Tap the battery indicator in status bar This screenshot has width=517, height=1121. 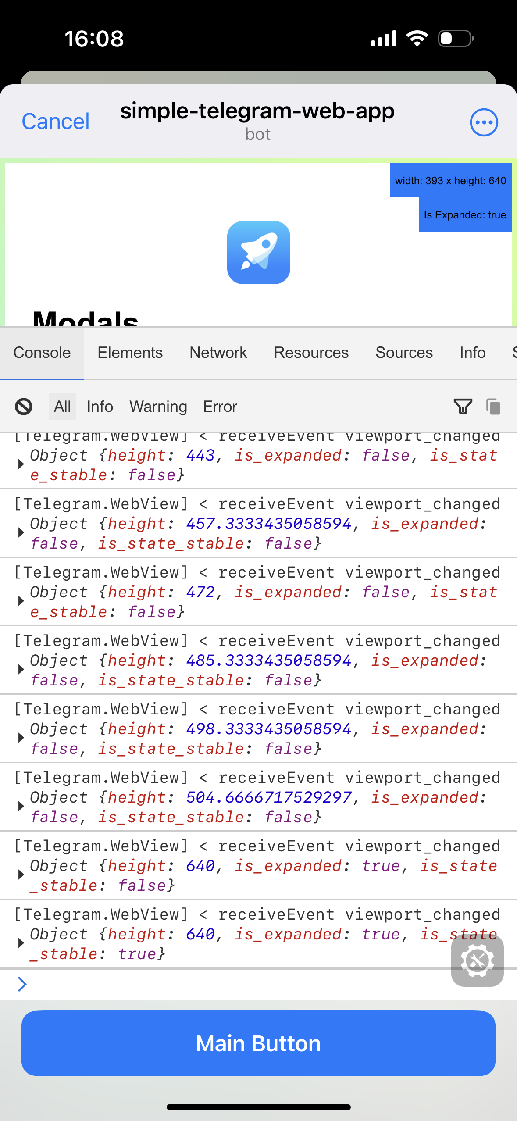tap(456, 39)
